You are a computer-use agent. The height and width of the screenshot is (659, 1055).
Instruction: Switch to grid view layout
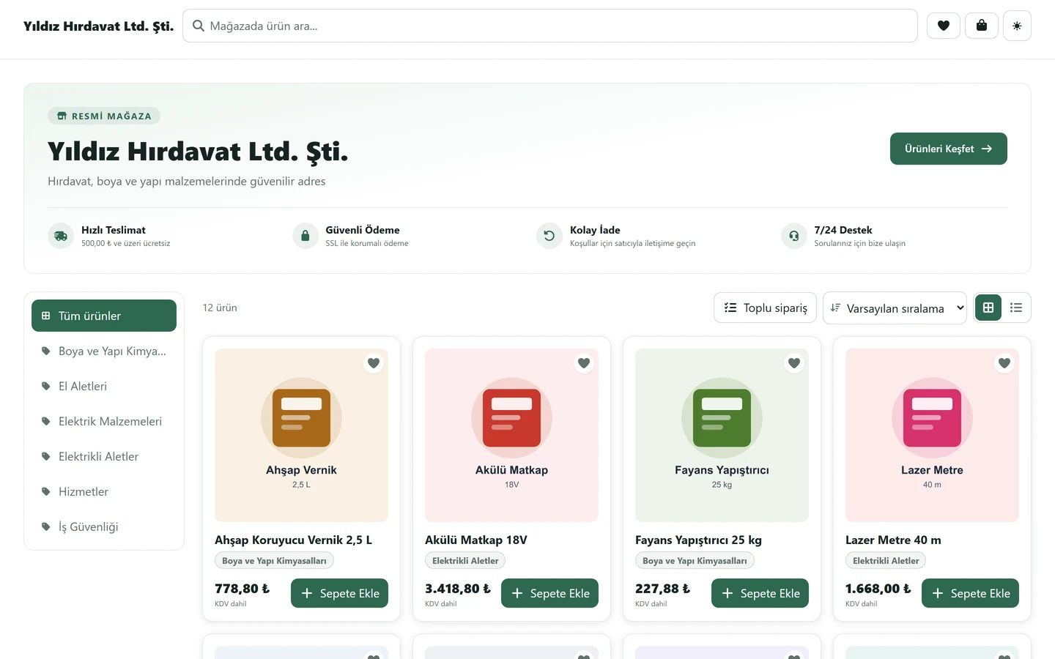988,308
